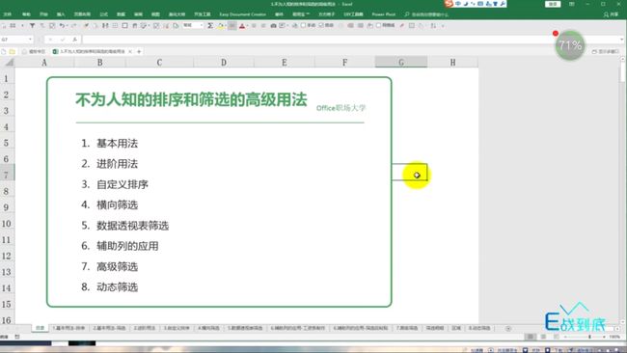Close the open workbook document tab
The image size is (627, 353).
tap(130, 51)
